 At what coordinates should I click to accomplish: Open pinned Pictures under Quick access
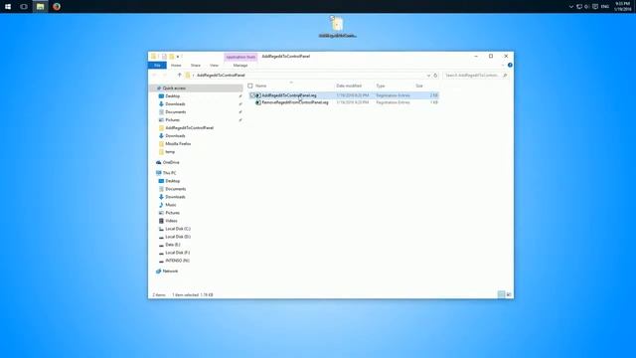(172, 120)
